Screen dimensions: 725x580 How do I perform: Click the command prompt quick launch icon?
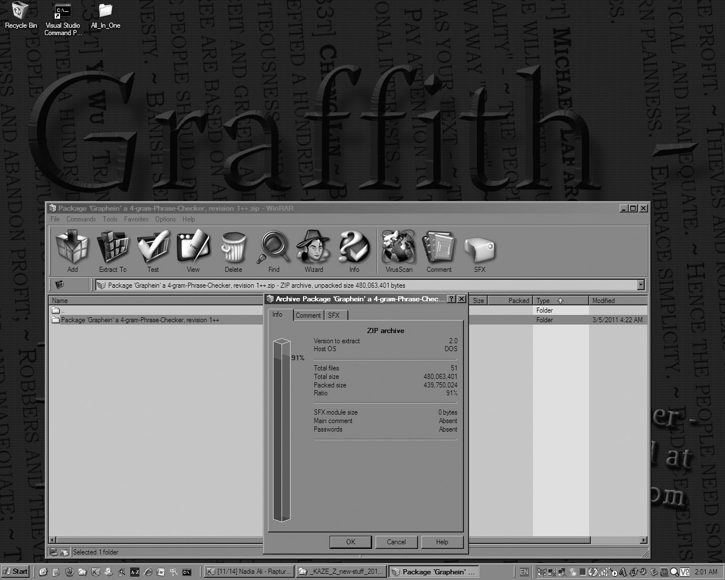pyautogui.click(x=186, y=572)
